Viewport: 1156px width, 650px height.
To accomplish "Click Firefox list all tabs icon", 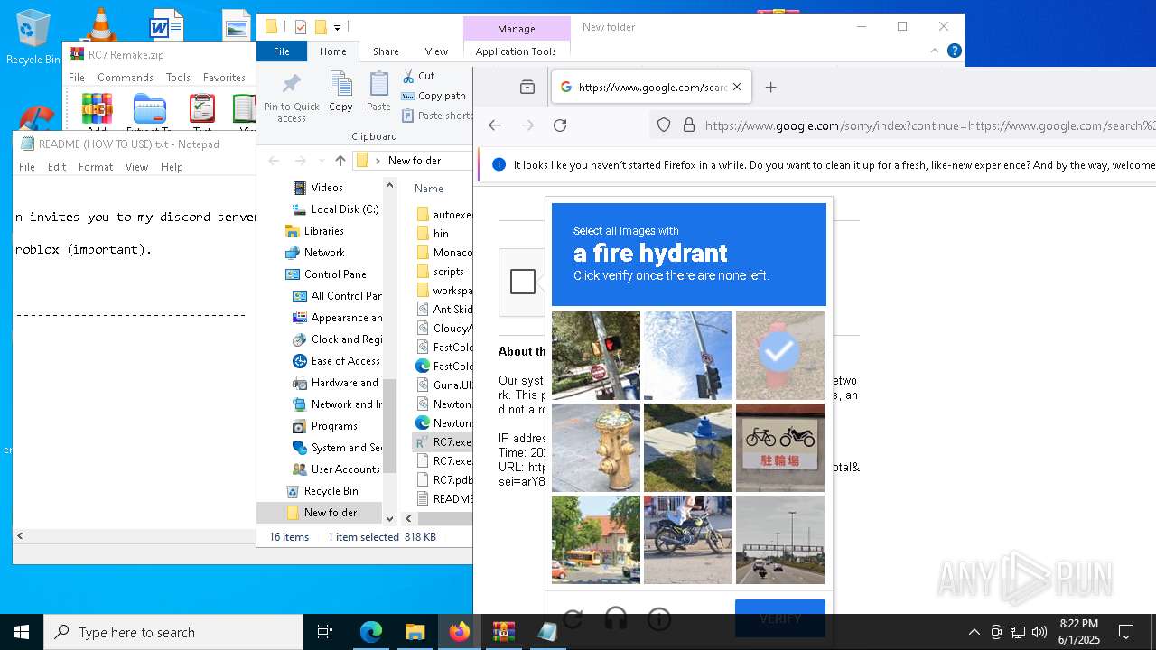I will pos(527,88).
